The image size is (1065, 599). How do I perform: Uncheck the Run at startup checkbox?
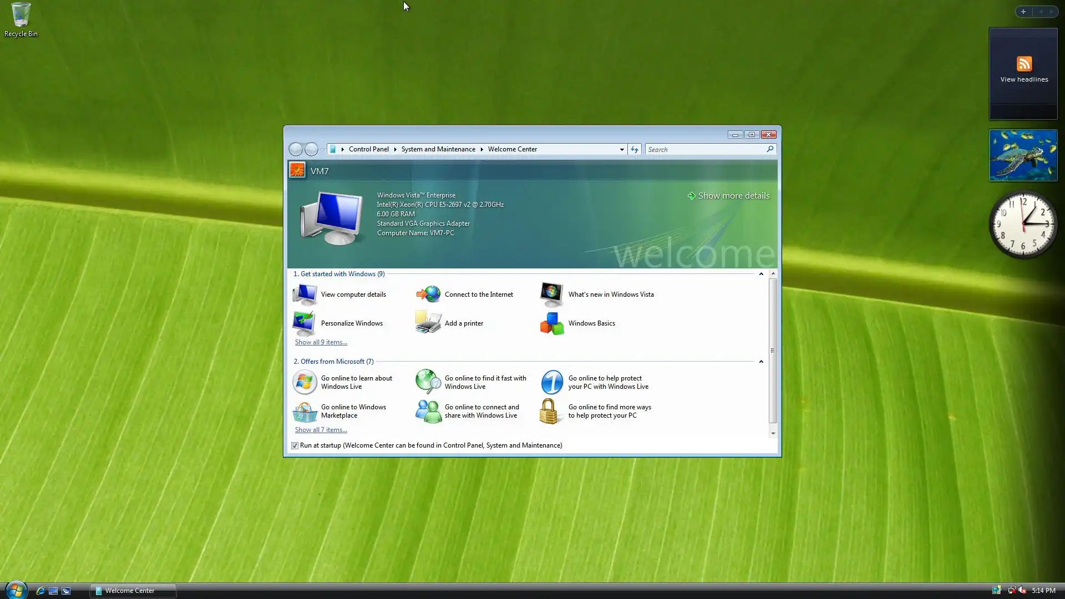[295, 446]
